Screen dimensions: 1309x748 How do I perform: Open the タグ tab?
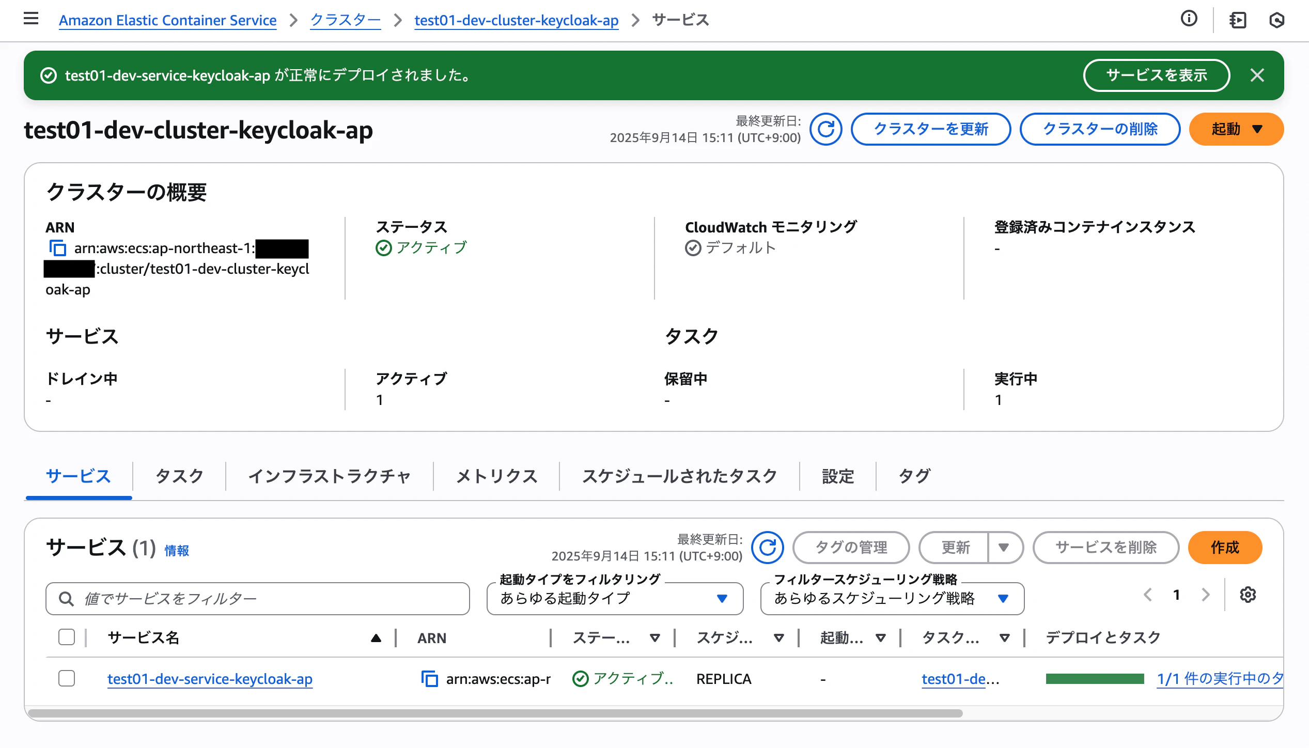(914, 476)
